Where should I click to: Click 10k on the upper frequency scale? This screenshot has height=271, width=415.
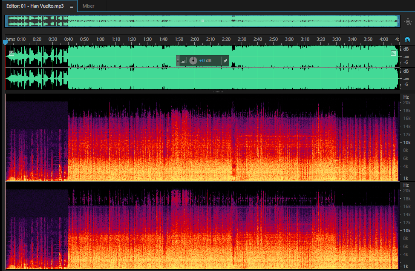pos(407,143)
